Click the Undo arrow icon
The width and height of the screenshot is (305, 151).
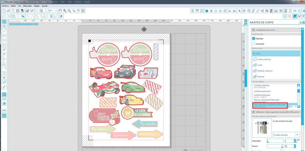point(51,11)
